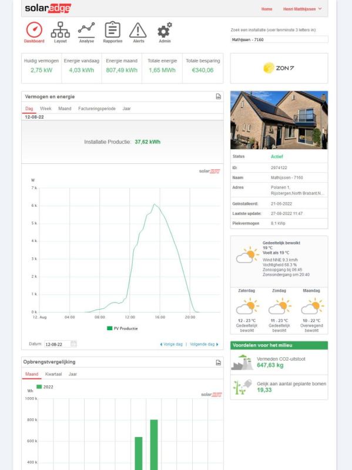Toggle the 2022 legend series

tap(45, 387)
